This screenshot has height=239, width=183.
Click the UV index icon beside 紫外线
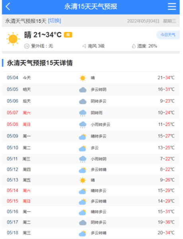27,46
